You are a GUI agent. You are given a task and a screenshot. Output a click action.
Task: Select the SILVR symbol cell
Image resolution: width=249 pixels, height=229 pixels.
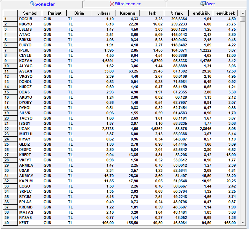click(x=30, y=113)
